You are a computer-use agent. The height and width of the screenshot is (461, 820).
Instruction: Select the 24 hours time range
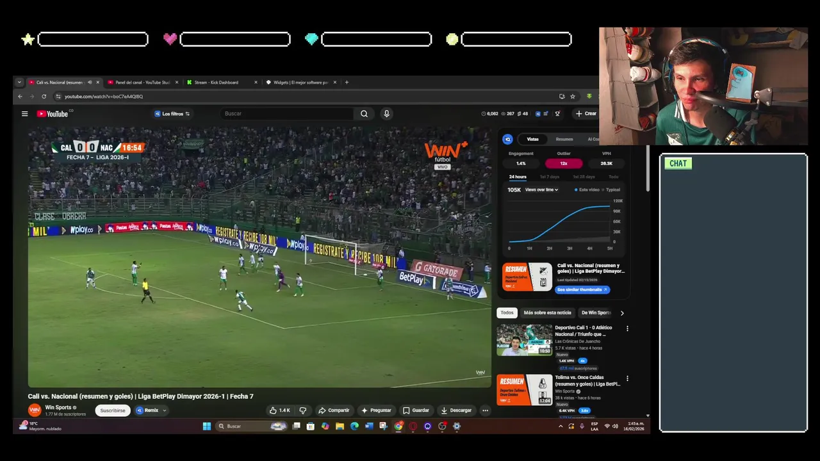coord(518,177)
